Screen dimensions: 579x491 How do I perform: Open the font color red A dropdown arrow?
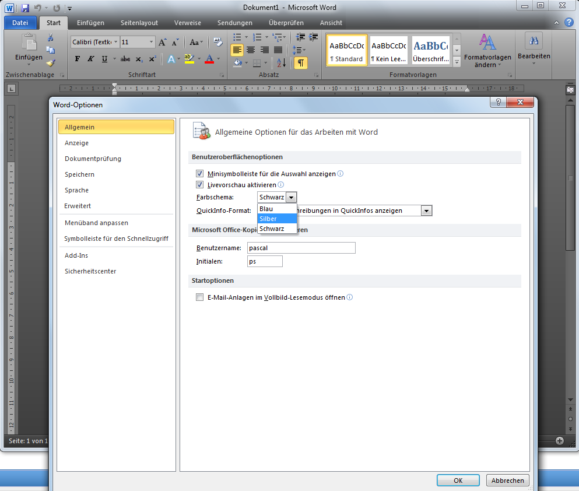pos(219,59)
